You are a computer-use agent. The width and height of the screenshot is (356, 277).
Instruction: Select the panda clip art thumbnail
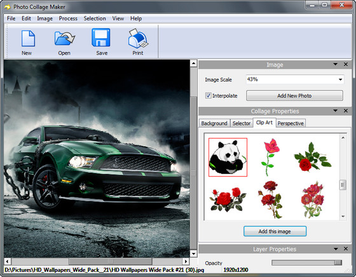coord(228,157)
